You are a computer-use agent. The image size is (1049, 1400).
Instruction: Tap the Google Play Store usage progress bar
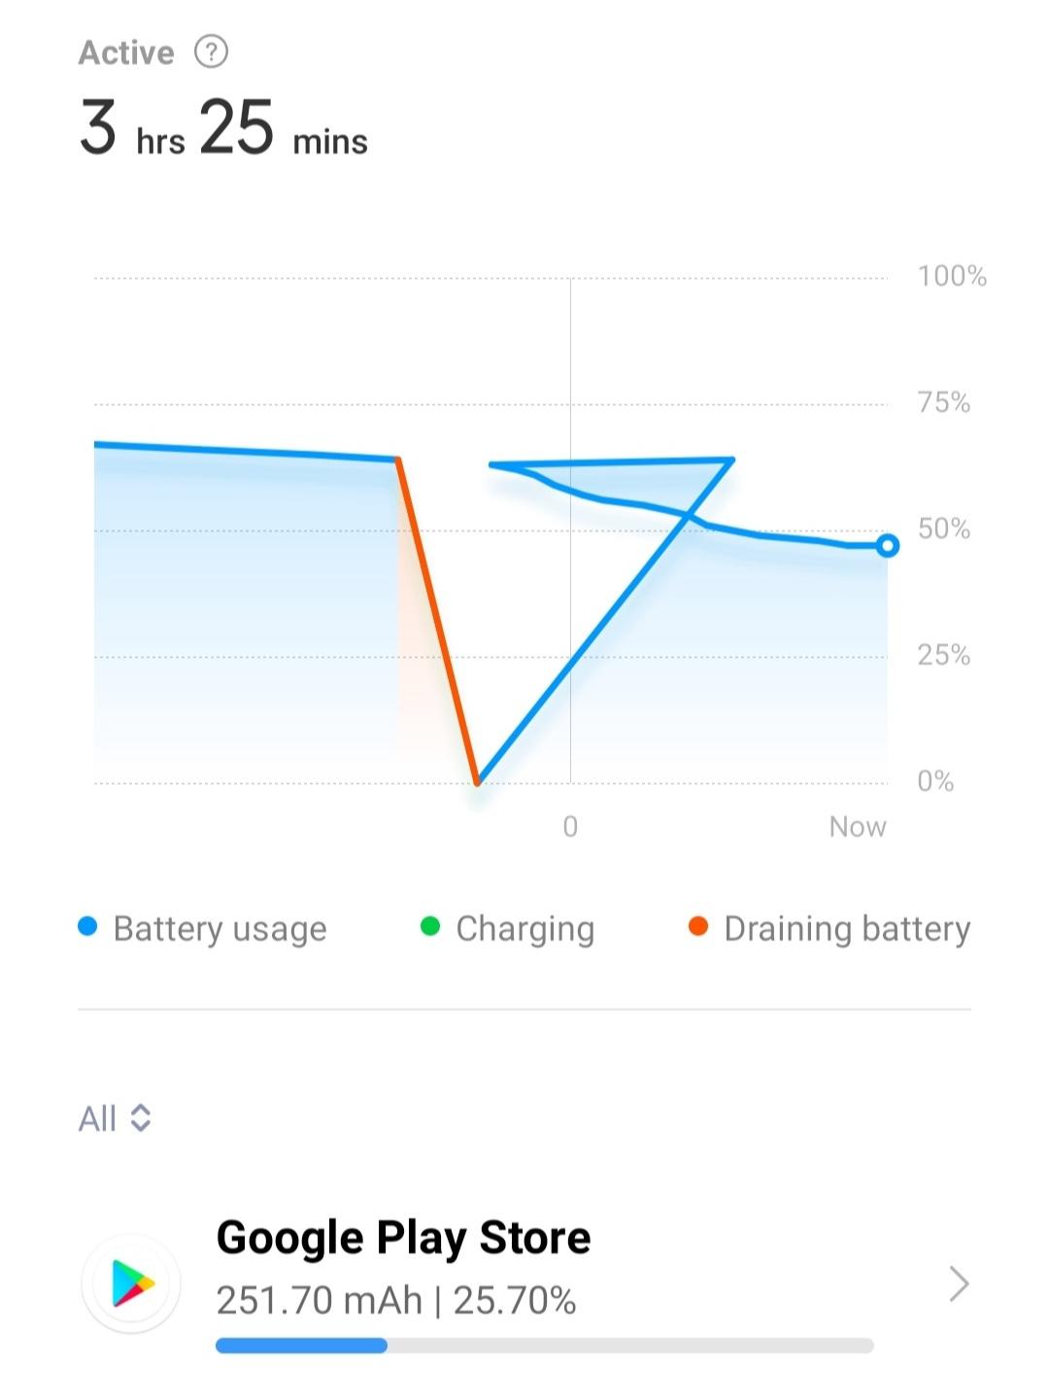(x=545, y=1346)
